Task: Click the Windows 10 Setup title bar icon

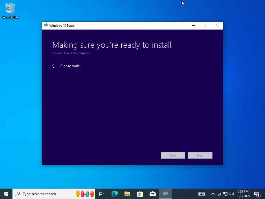Action: pyautogui.click(x=46, y=25)
